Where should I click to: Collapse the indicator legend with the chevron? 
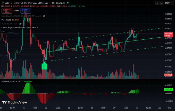[4, 31]
